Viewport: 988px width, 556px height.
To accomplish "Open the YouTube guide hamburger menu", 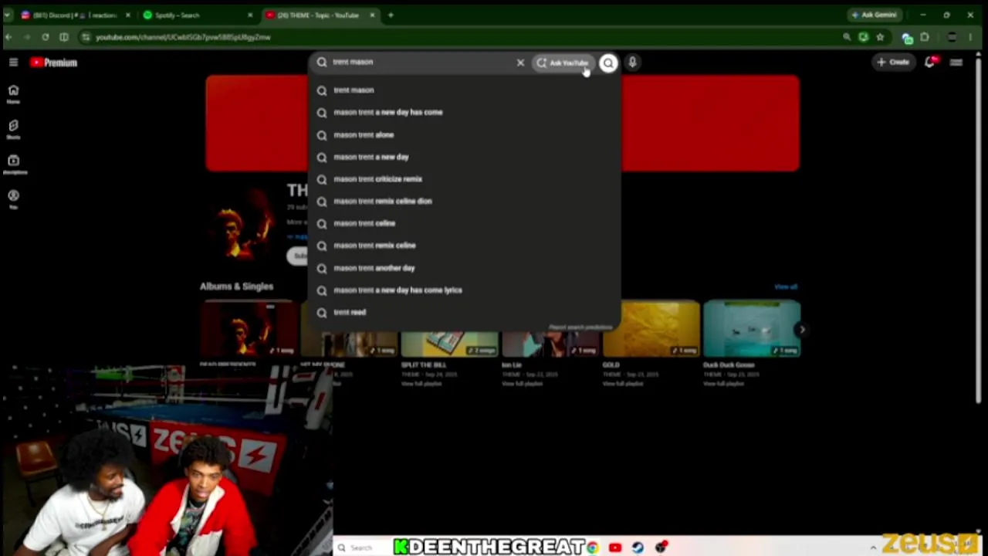I will pyautogui.click(x=13, y=63).
